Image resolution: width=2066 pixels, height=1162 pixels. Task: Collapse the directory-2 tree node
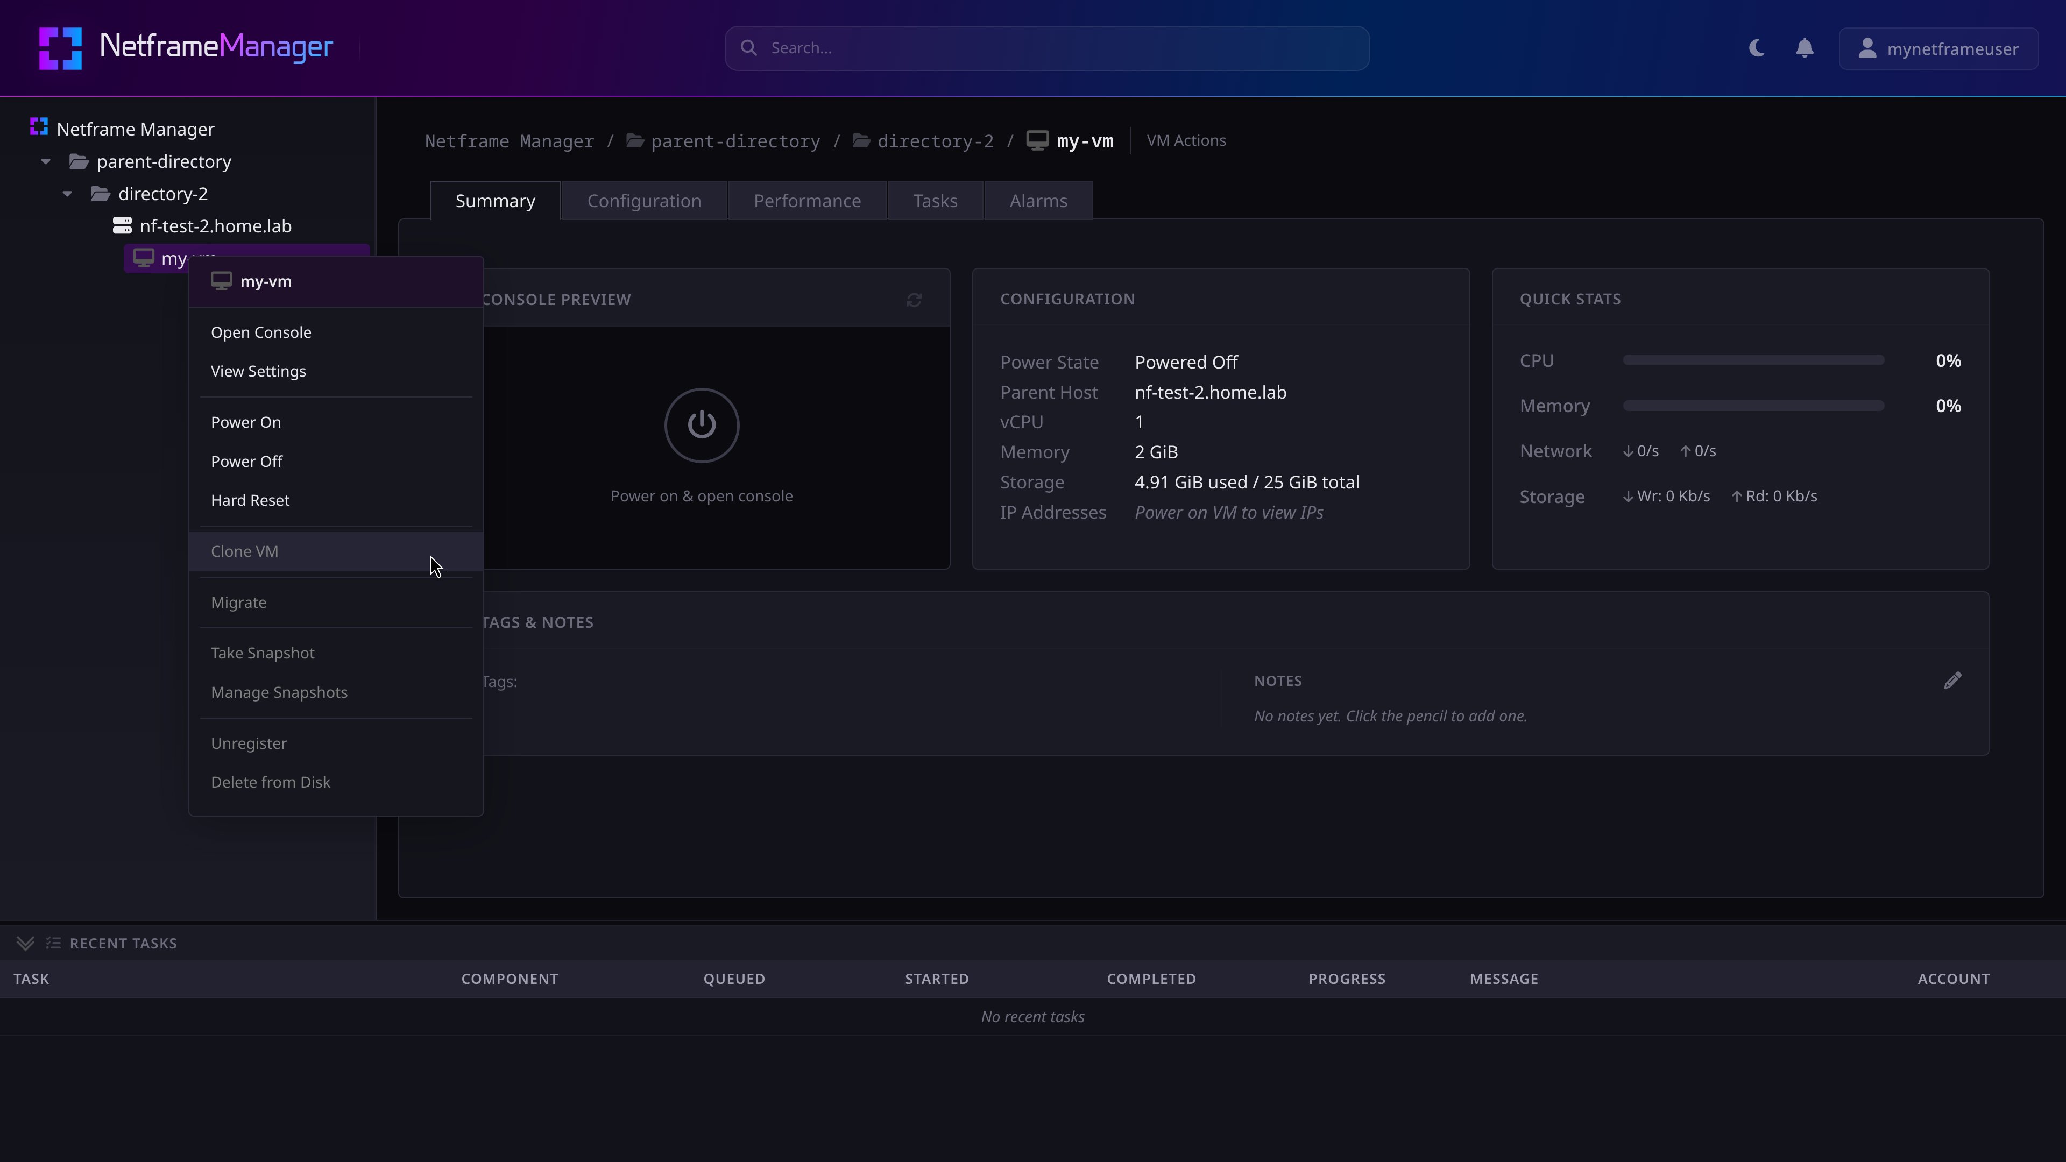click(67, 194)
